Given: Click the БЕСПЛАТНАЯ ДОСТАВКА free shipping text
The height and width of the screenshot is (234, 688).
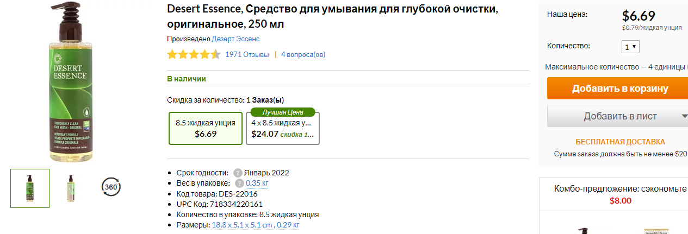Looking at the screenshot, I should (620, 142).
